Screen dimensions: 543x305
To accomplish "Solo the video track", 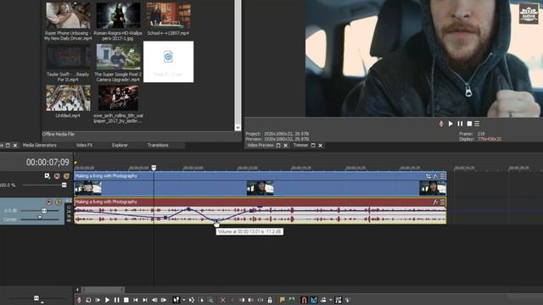I will click(x=66, y=176).
